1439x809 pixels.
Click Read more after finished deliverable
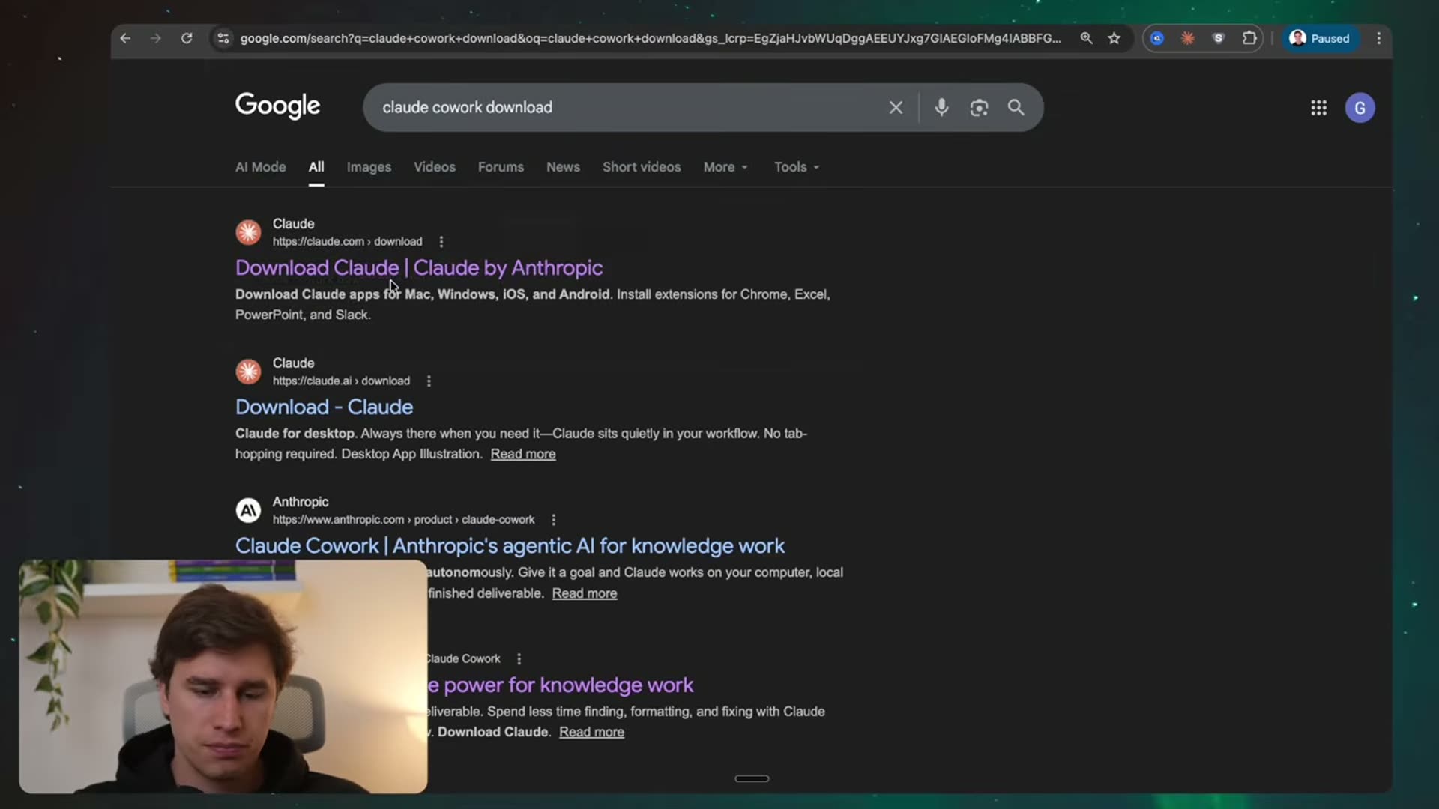(x=585, y=593)
